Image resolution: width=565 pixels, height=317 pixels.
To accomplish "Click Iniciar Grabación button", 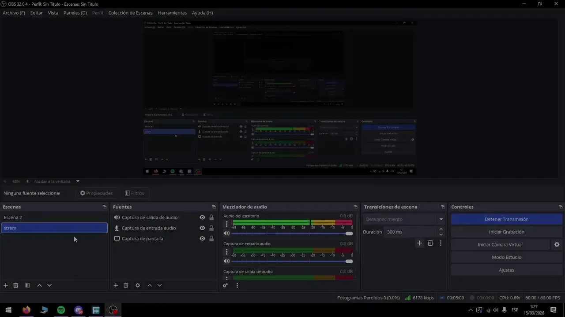I will point(506,232).
